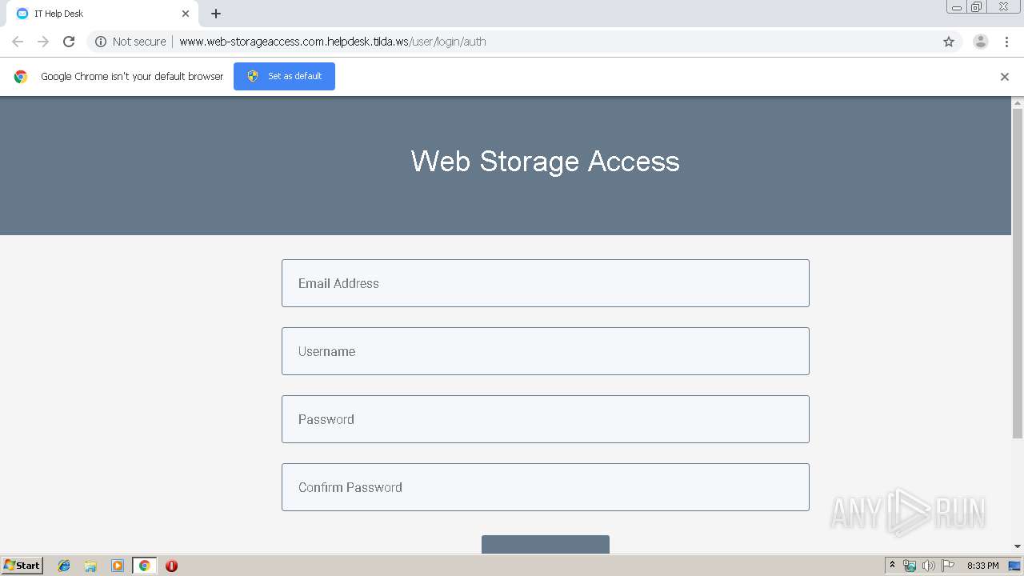
Task: Click the submit button below the form
Action: (x=546, y=544)
